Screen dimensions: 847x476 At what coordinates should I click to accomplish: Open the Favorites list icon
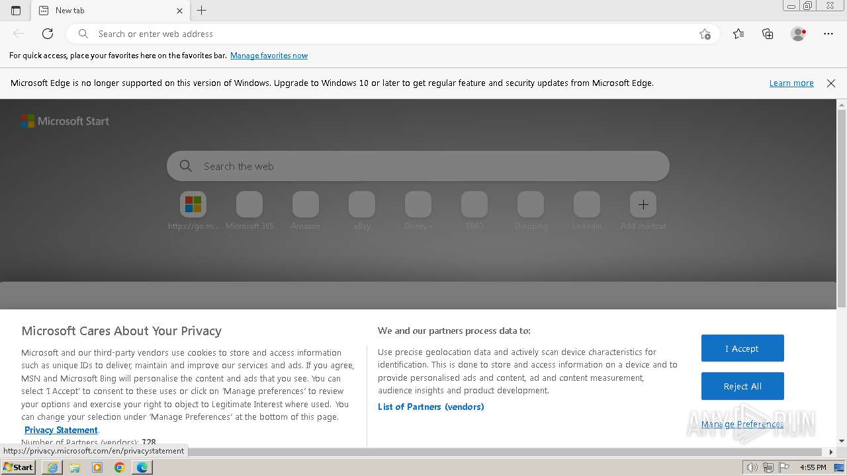(x=738, y=34)
